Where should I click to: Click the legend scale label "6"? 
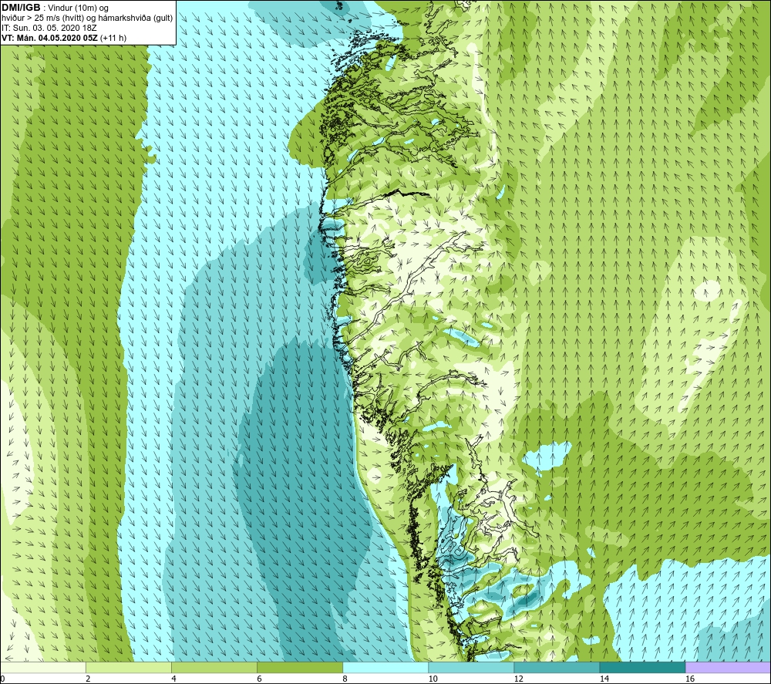point(260,679)
